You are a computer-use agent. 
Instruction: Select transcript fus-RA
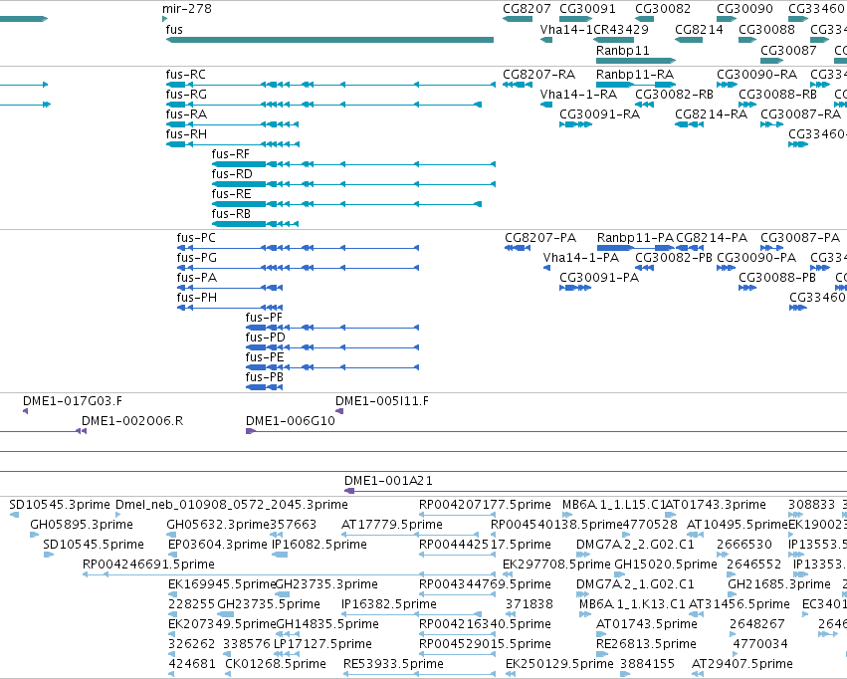tap(232, 124)
